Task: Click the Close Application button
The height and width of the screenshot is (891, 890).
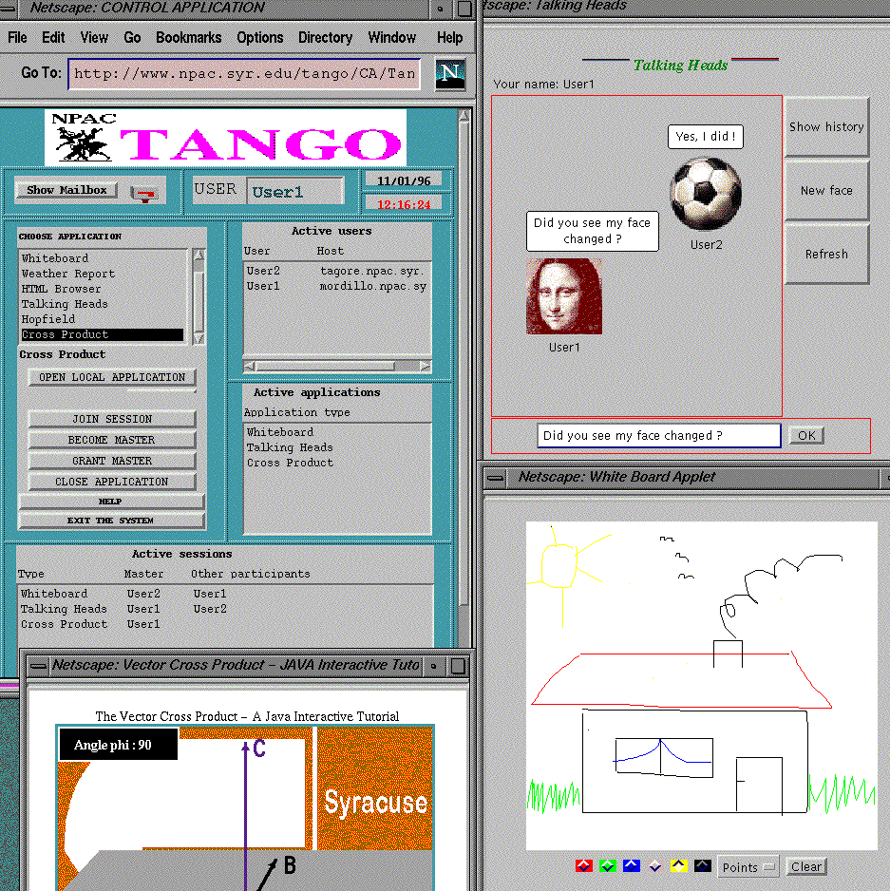Action: pos(112,482)
